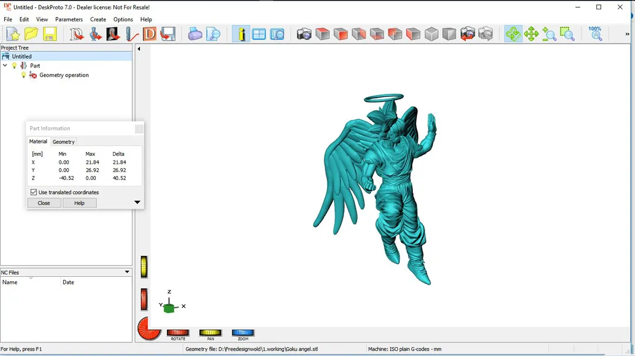Click the grayed next view camera icon
This screenshot has width=635, height=356.
[486, 34]
